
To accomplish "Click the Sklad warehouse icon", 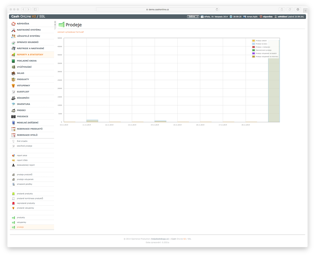I will (x=13, y=73).
